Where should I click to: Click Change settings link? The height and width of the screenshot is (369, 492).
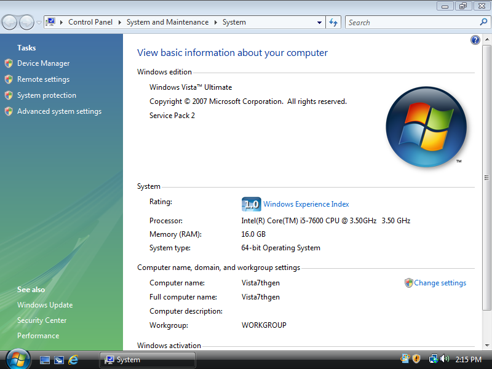440,283
